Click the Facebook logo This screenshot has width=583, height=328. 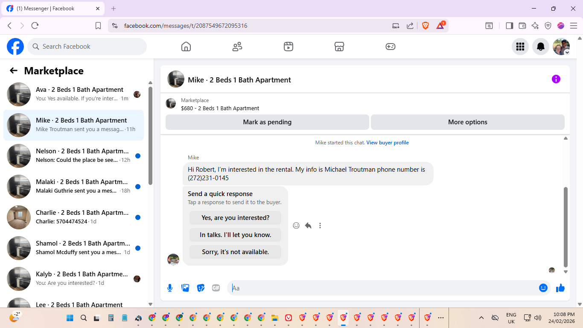click(15, 47)
